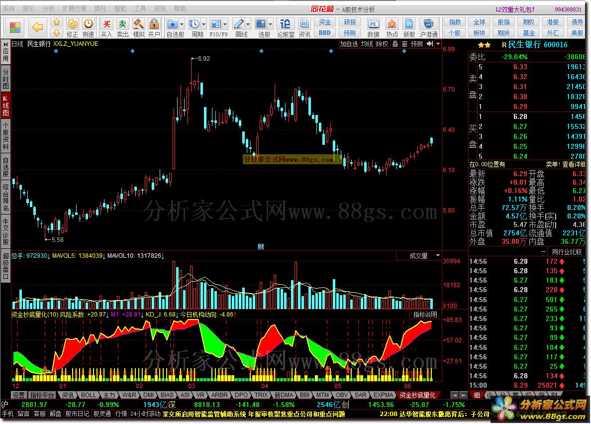Toggle the 叠 overlay option

tap(395, 44)
